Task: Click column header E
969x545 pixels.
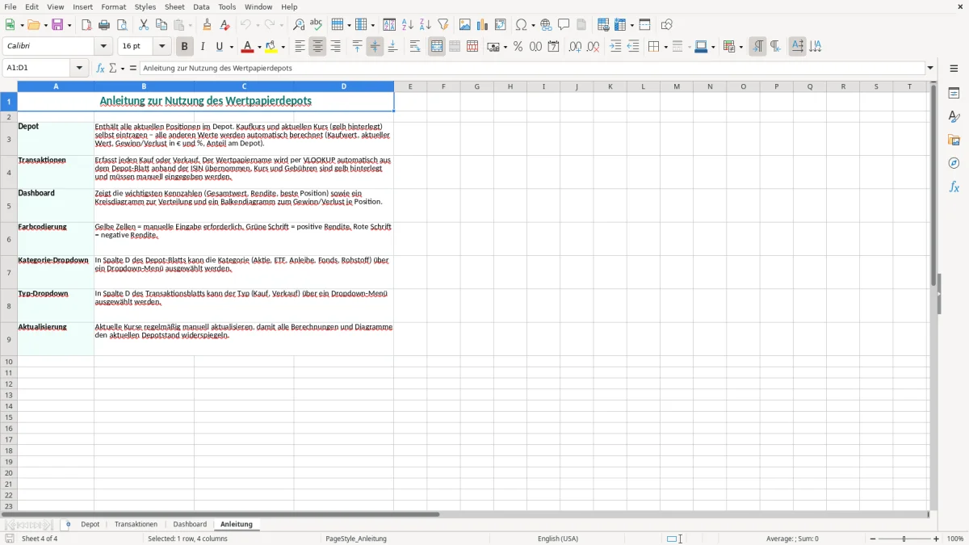Action: pos(410,86)
